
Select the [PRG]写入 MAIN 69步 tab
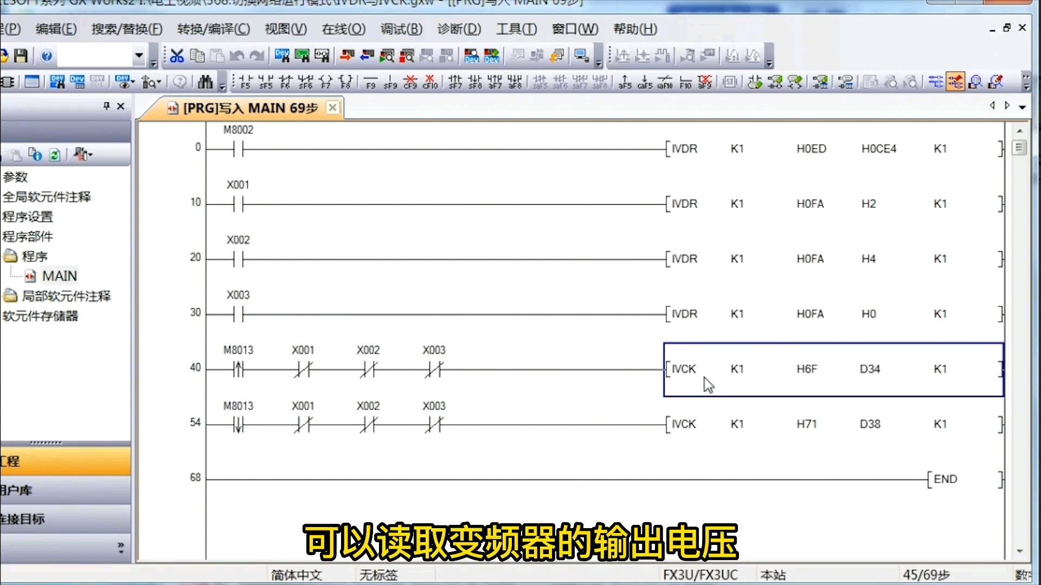tap(250, 108)
